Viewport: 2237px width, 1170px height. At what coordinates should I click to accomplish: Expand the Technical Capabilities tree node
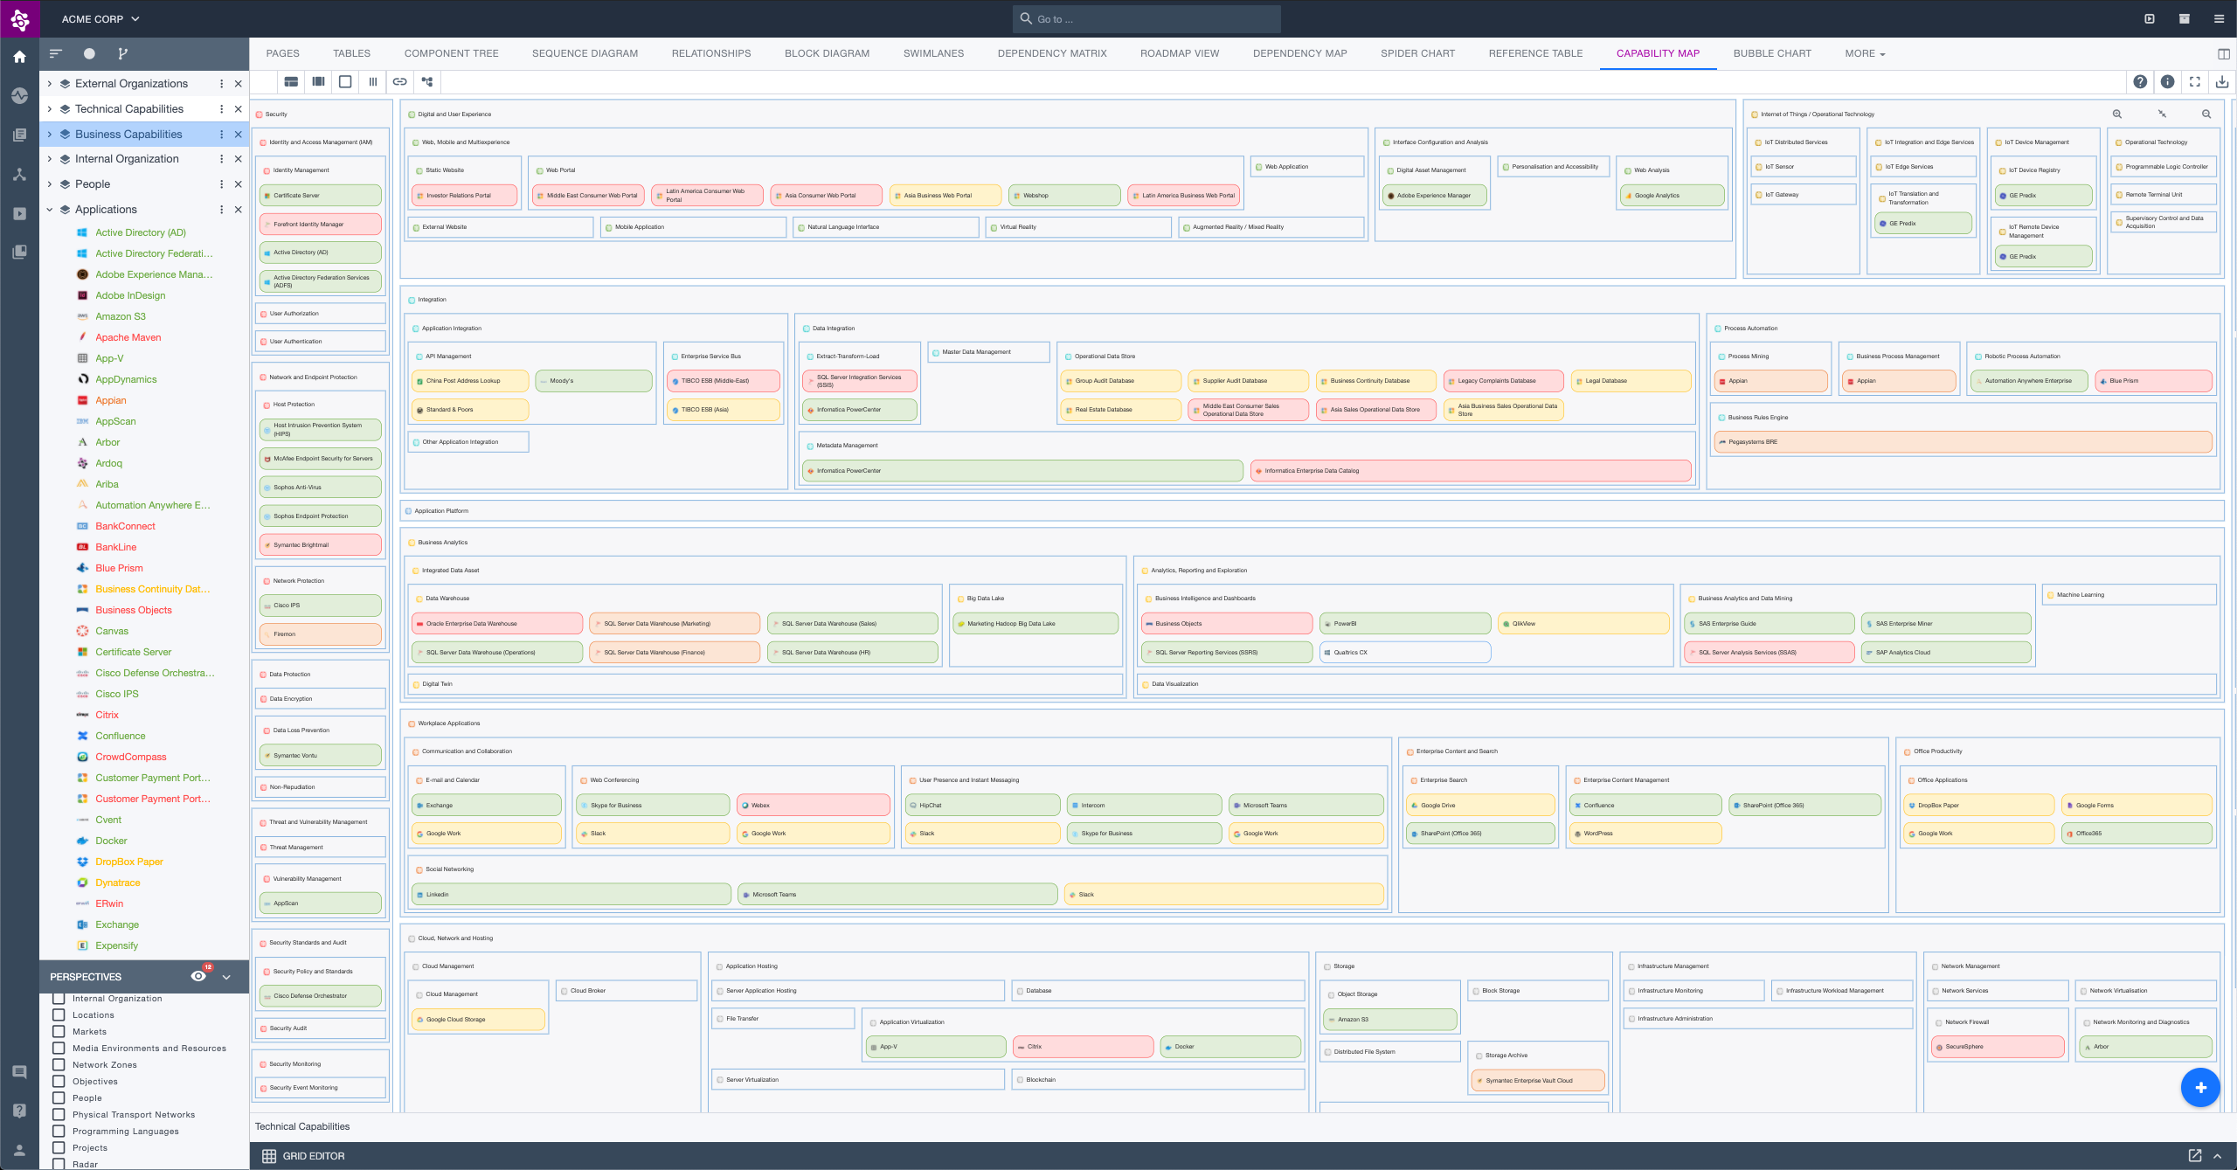click(x=50, y=109)
